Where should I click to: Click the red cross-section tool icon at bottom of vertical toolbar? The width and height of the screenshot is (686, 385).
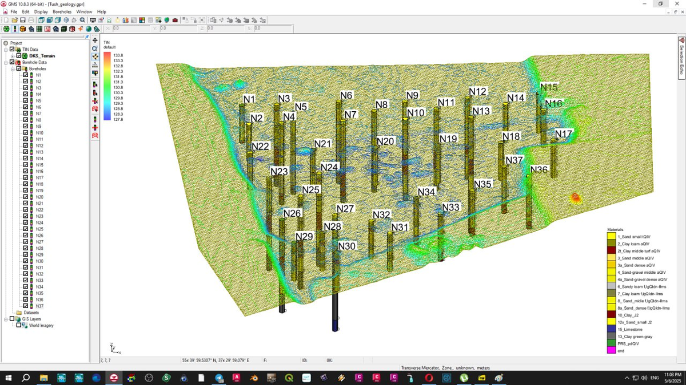95,135
